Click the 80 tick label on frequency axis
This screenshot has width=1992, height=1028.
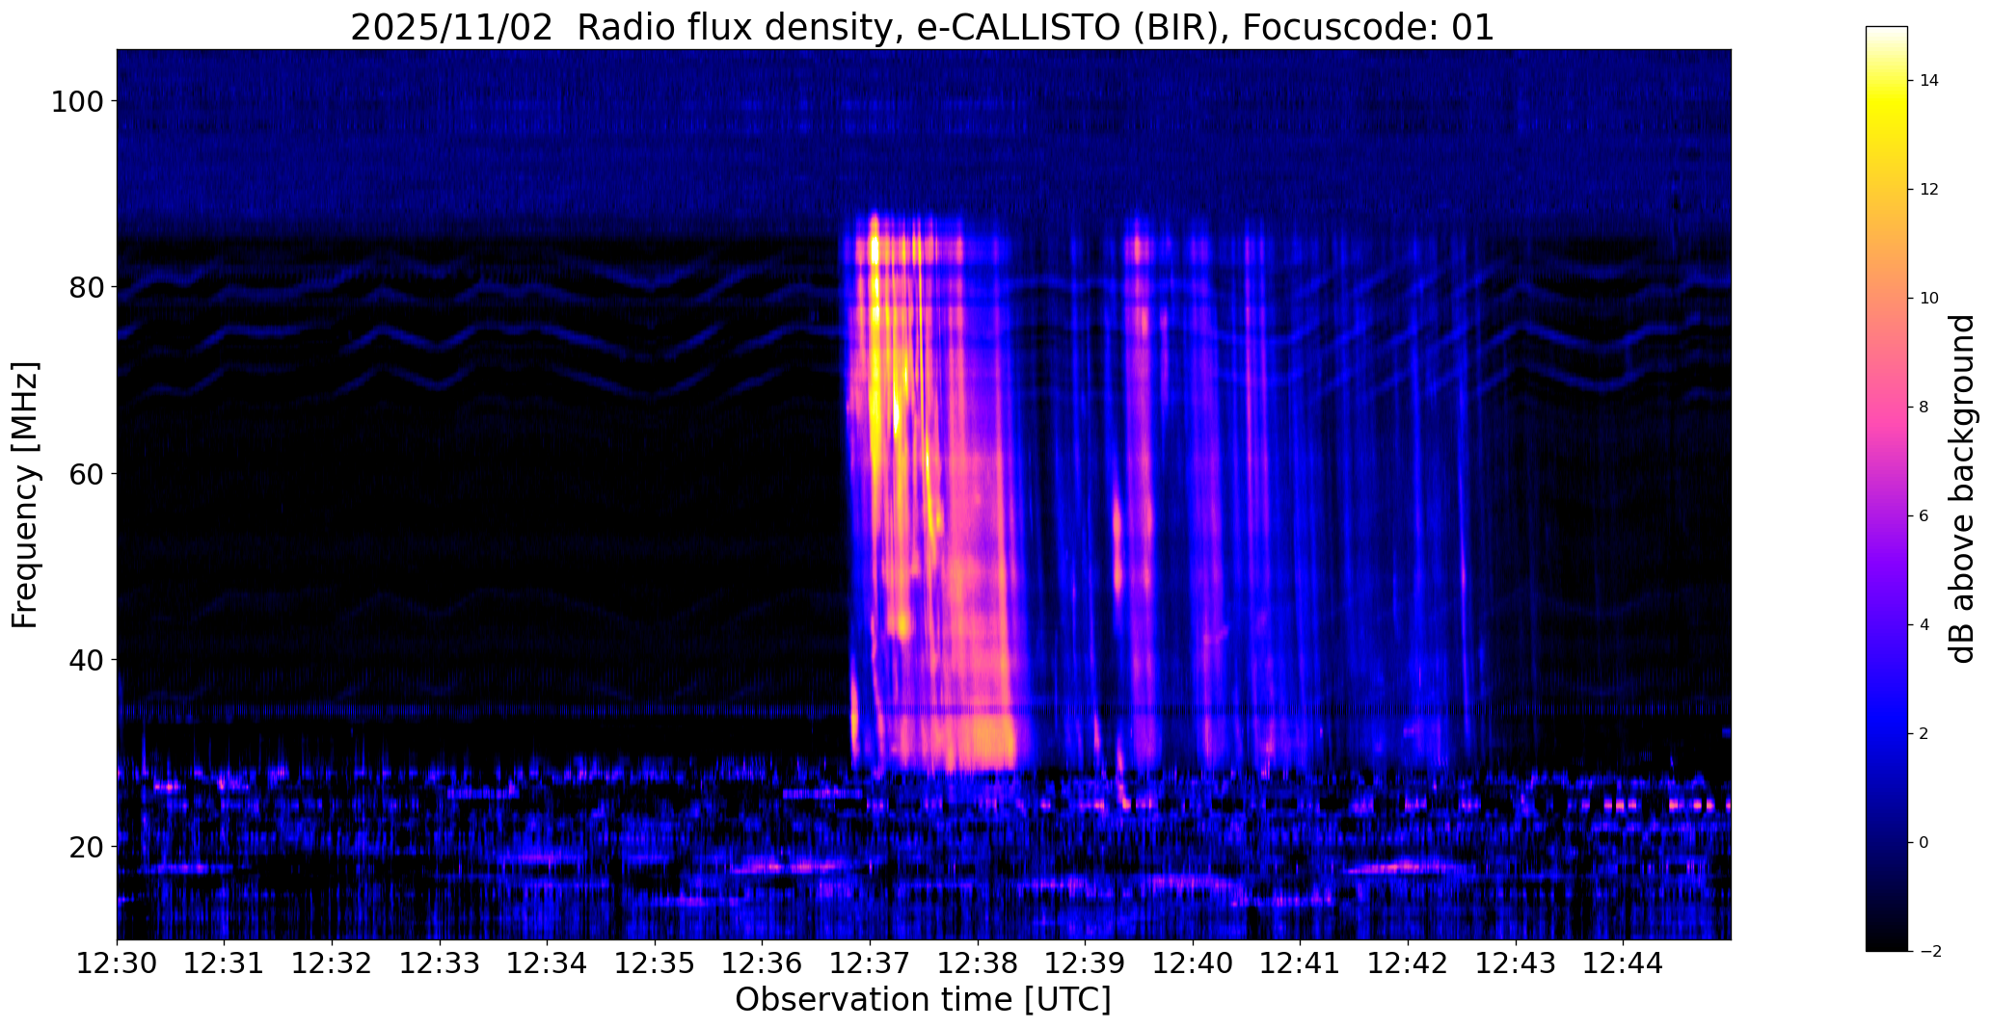point(89,287)
